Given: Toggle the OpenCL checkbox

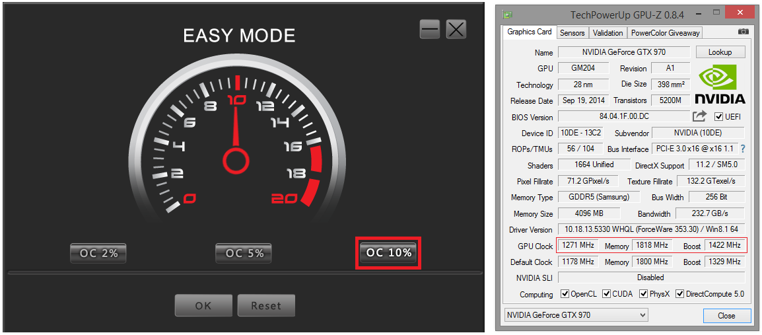Looking at the screenshot, I should [x=565, y=293].
